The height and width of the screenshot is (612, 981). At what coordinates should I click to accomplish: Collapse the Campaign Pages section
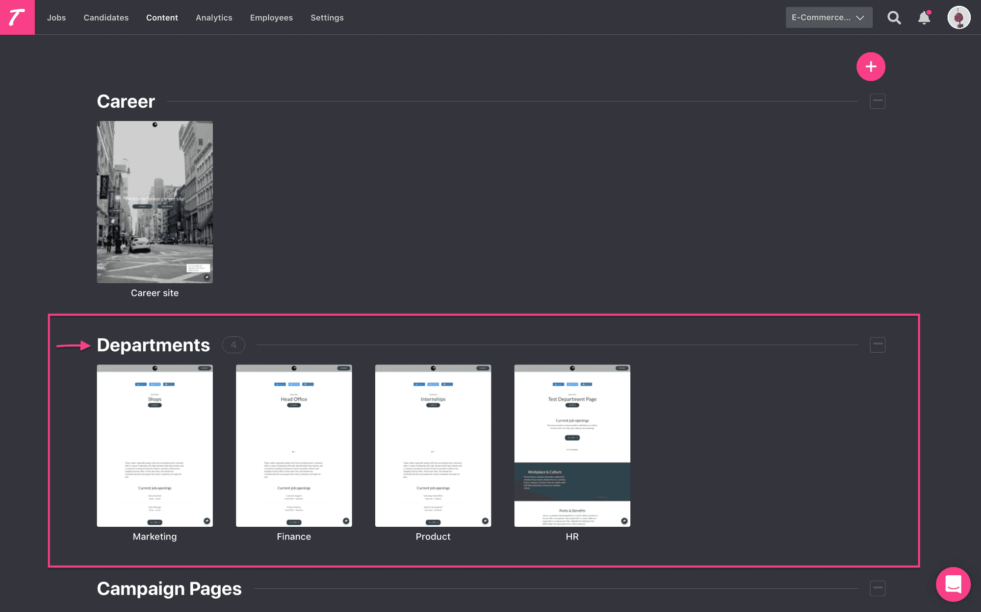878,588
